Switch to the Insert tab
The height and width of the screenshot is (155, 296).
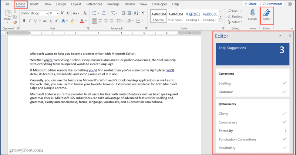click(x=34, y=4)
